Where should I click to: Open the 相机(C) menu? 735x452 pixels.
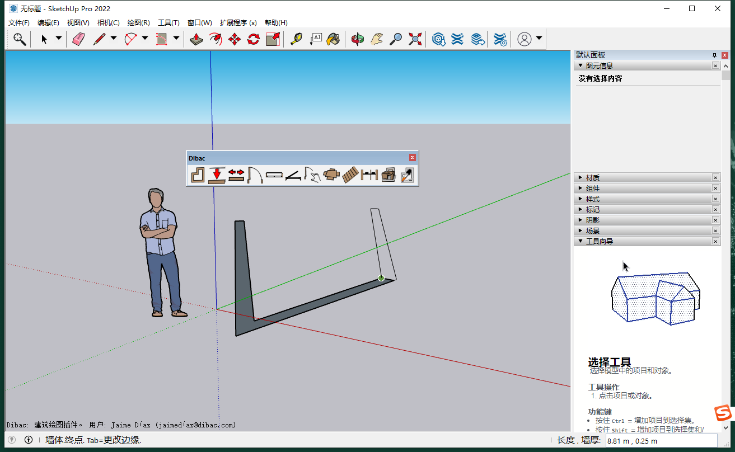click(108, 23)
